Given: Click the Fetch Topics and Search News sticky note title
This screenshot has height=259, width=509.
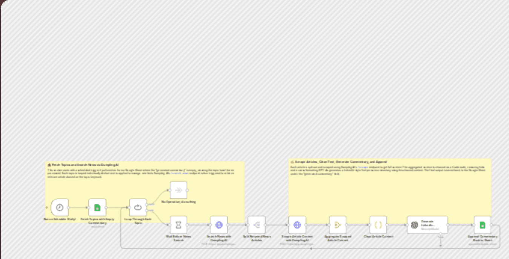Looking at the screenshot, I should 83,165.
